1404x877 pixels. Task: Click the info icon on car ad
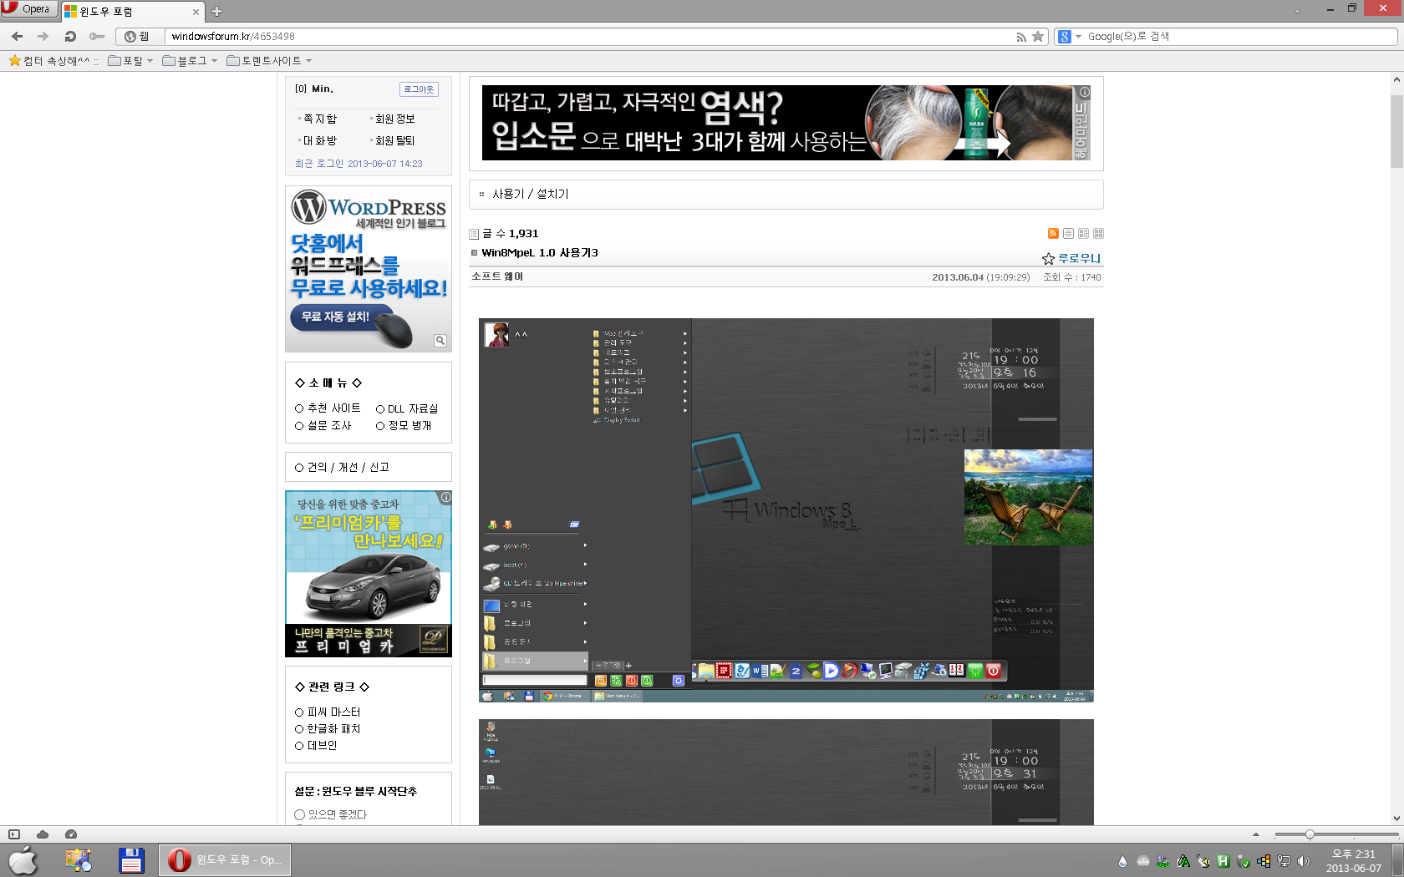tap(446, 497)
